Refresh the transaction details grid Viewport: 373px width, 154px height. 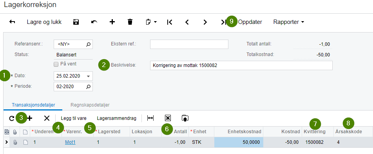pos(11,118)
